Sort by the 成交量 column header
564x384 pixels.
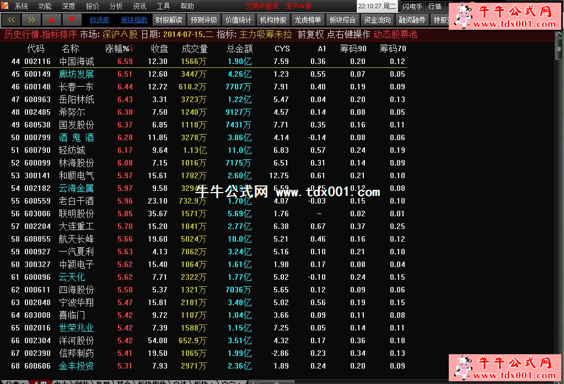pyautogui.click(x=195, y=49)
